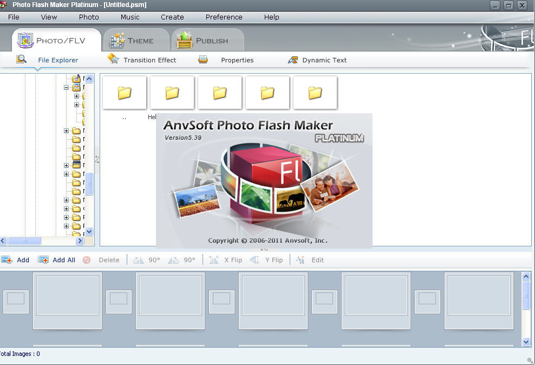Click the Edit photo button
The width and height of the screenshot is (535, 365).
310,260
